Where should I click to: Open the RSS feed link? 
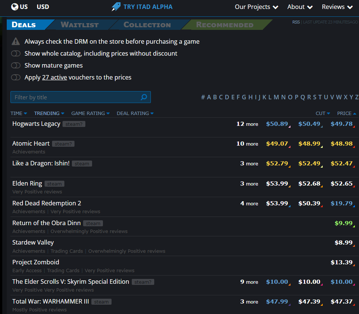(x=296, y=22)
